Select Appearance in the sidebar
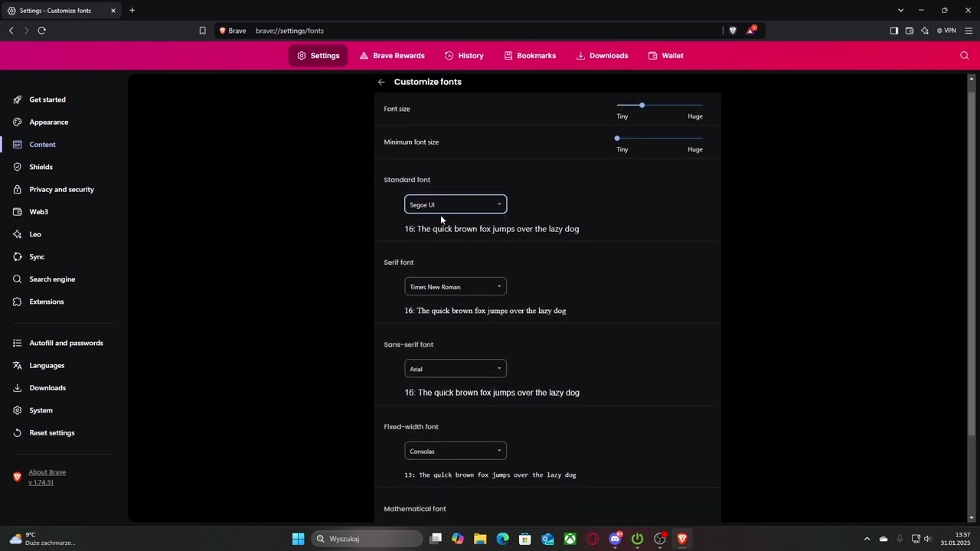The height and width of the screenshot is (551, 980). tap(49, 122)
